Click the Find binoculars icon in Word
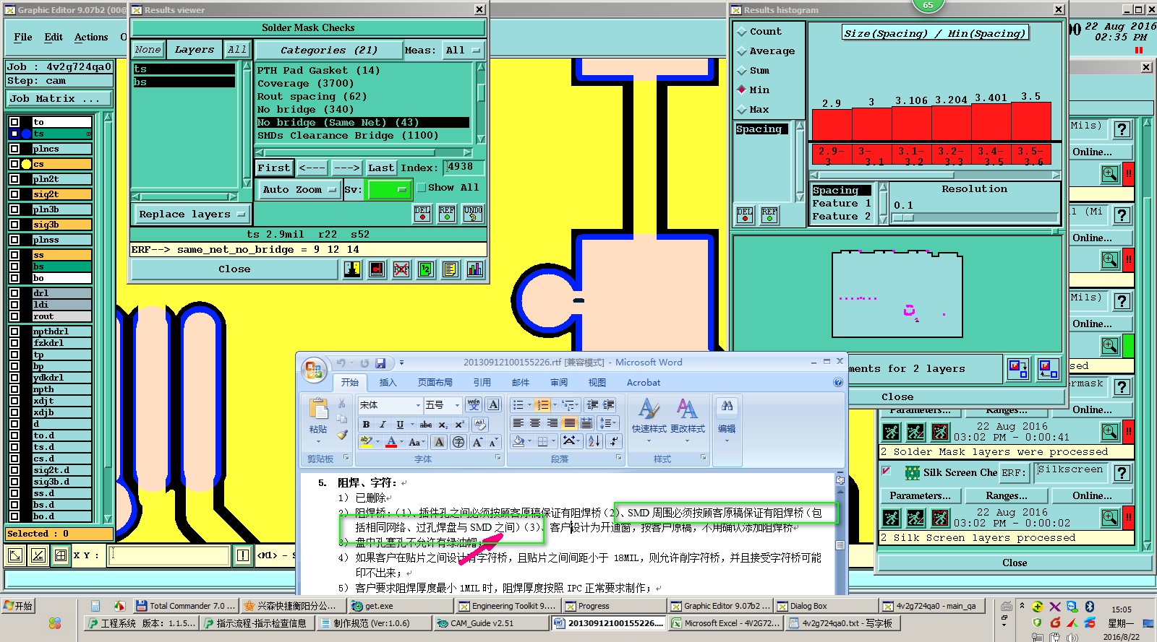 727,407
